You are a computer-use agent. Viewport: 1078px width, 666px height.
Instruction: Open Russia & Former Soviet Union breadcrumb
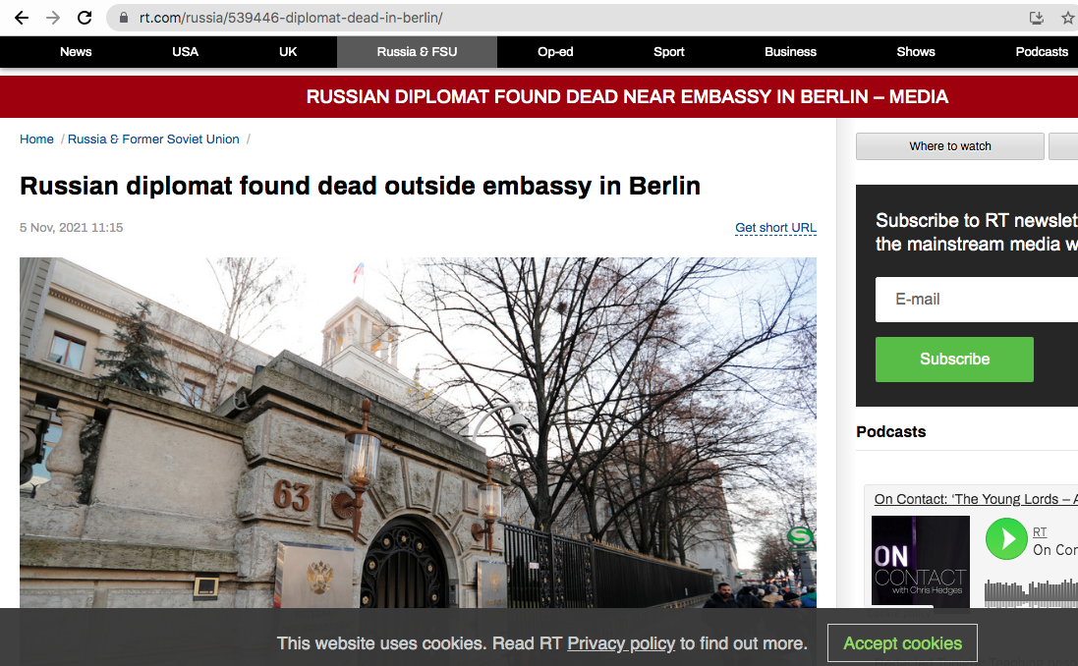point(153,139)
